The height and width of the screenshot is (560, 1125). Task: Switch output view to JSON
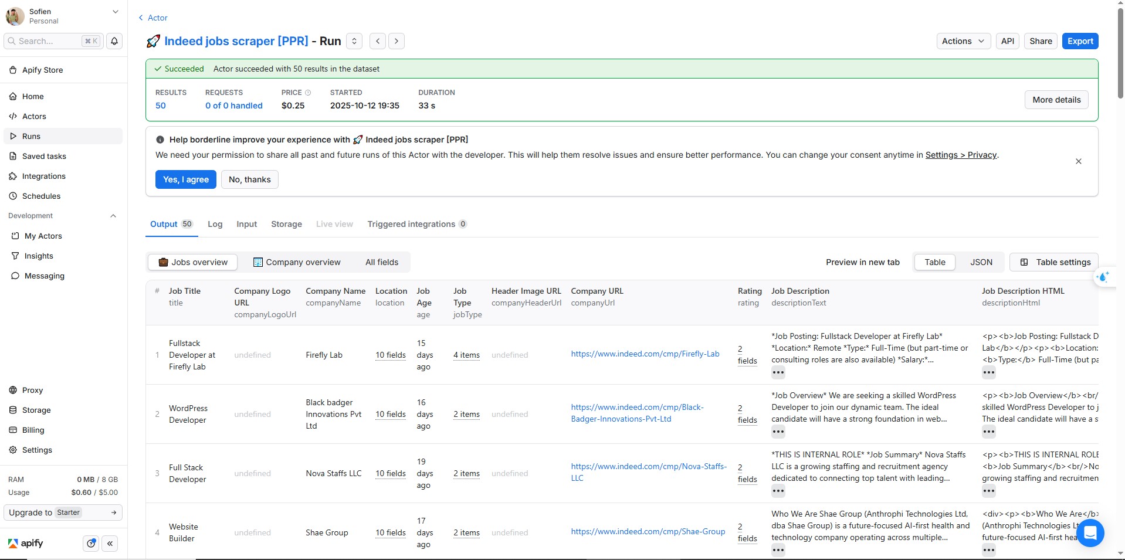pos(981,262)
